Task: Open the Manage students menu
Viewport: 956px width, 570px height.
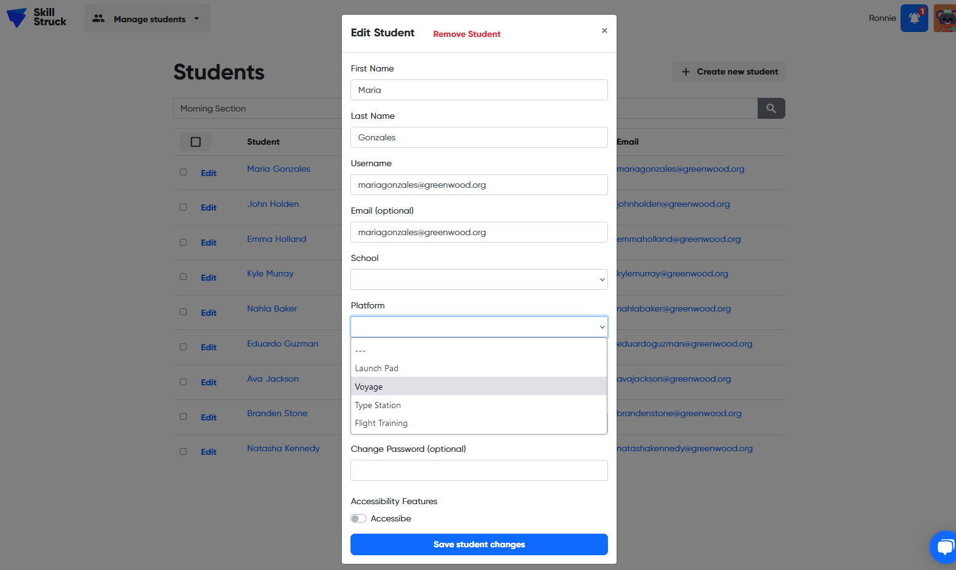Action: click(147, 18)
